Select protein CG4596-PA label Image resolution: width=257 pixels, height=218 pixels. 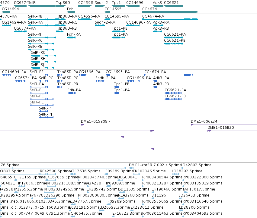point(90,72)
